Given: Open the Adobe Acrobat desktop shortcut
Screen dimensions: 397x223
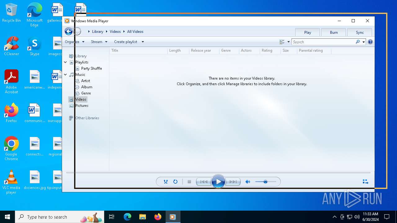Looking at the screenshot, I should click(x=11, y=82).
